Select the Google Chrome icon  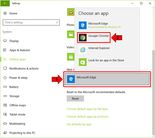[x=83, y=37]
